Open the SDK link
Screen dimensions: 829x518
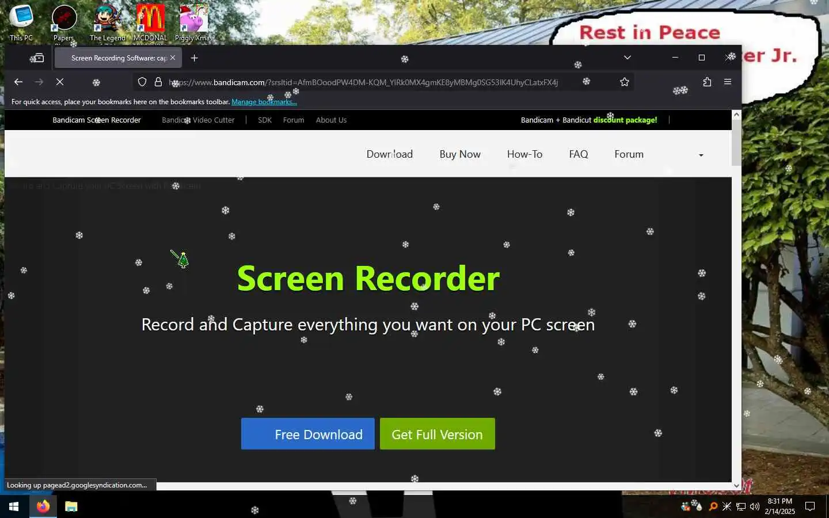pos(265,120)
